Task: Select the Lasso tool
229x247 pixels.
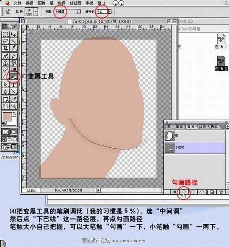Action: [x=5, y=40]
